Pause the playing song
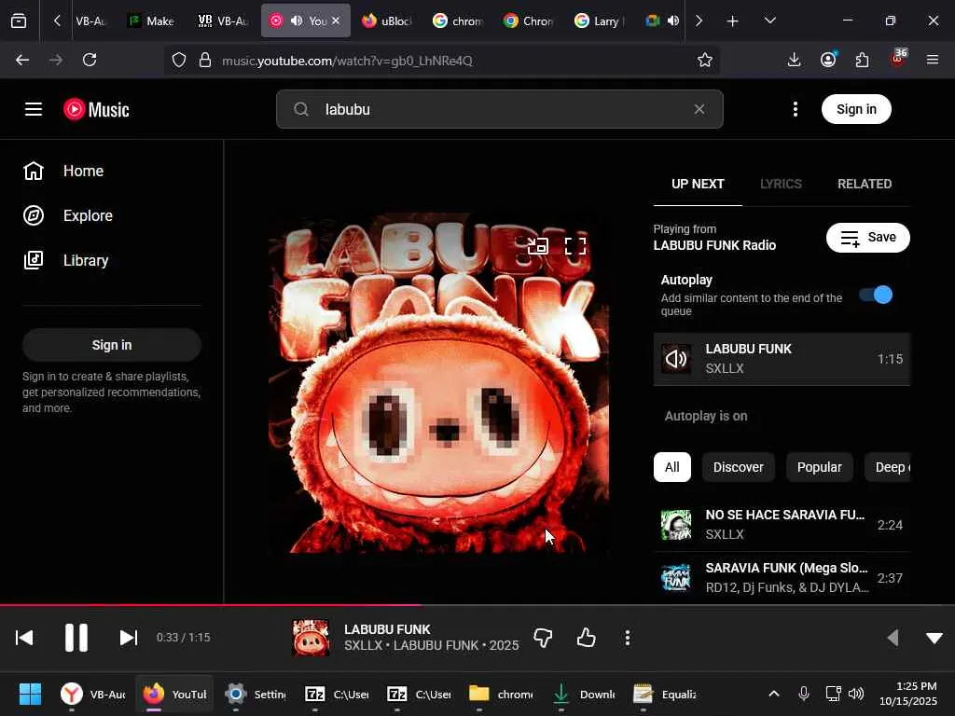 [x=76, y=638]
